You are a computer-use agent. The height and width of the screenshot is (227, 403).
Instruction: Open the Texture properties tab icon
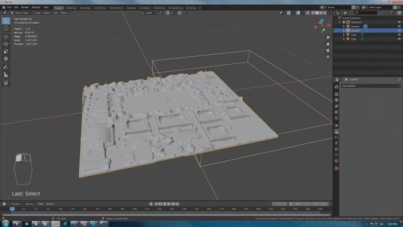pos(336,168)
